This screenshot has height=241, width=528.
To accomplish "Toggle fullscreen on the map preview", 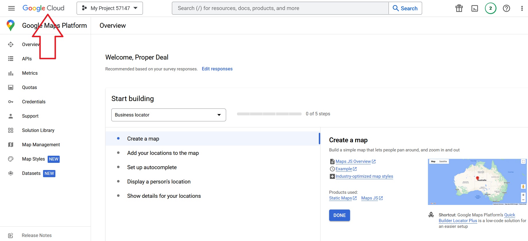I will [523, 162].
